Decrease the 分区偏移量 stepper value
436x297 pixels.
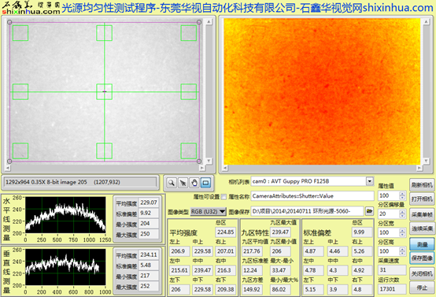(402, 216)
